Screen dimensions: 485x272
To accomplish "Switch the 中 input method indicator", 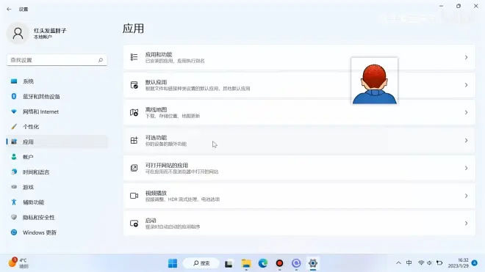I will pyautogui.click(x=409, y=263).
